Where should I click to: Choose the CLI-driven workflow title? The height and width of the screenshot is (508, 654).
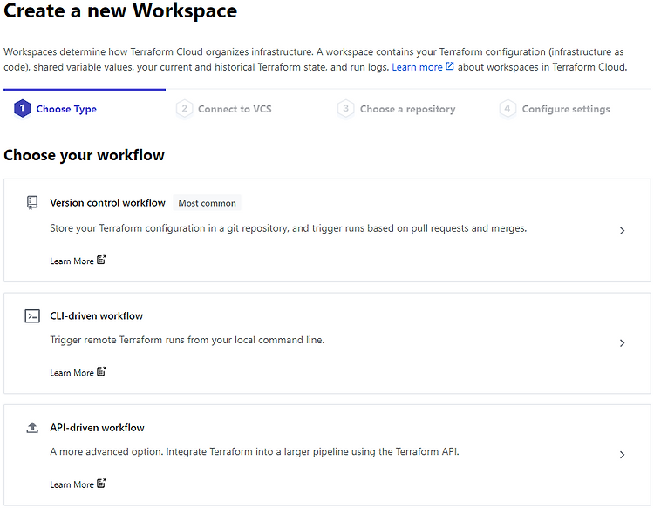(x=96, y=316)
